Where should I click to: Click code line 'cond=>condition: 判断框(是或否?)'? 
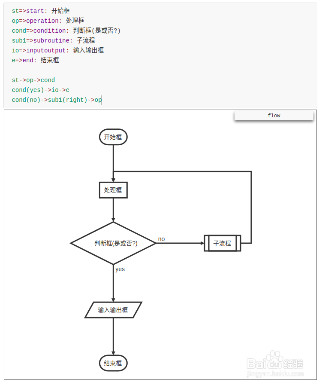pos(66,31)
